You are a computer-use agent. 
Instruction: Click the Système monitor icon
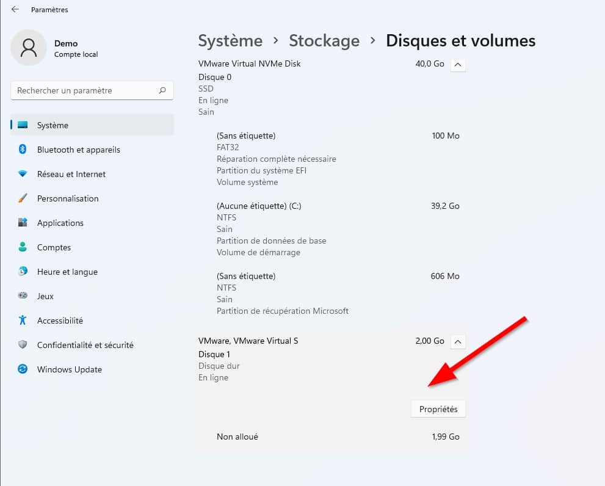[23, 125]
